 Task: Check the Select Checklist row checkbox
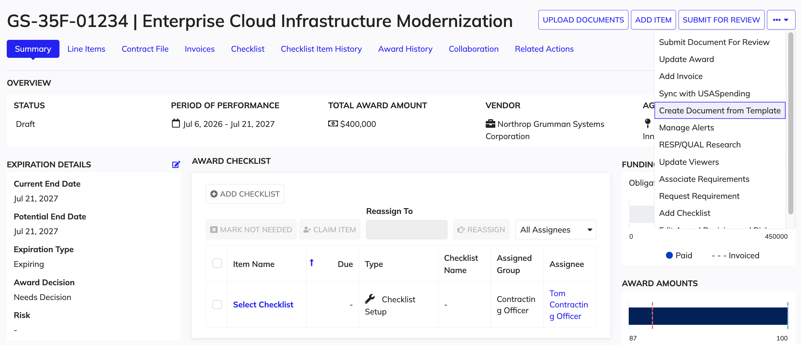(x=217, y=305)
